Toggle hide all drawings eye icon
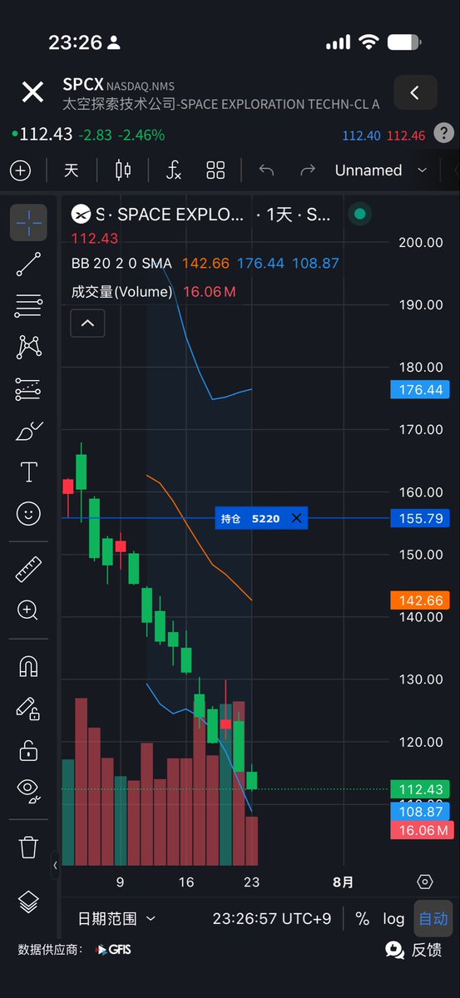This screenshot has height=998, width=460. tap(28, 790)
